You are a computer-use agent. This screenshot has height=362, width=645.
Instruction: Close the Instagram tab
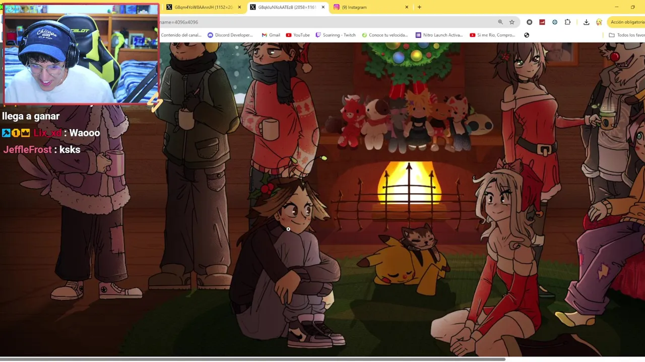(x=407, y=7)
